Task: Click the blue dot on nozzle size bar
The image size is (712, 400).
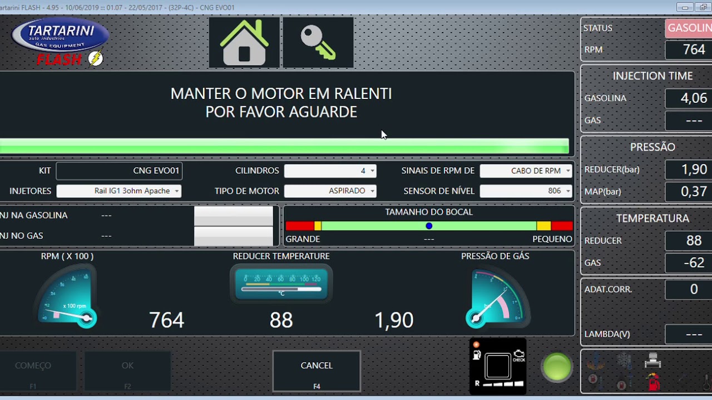Action: pos(429,226)
